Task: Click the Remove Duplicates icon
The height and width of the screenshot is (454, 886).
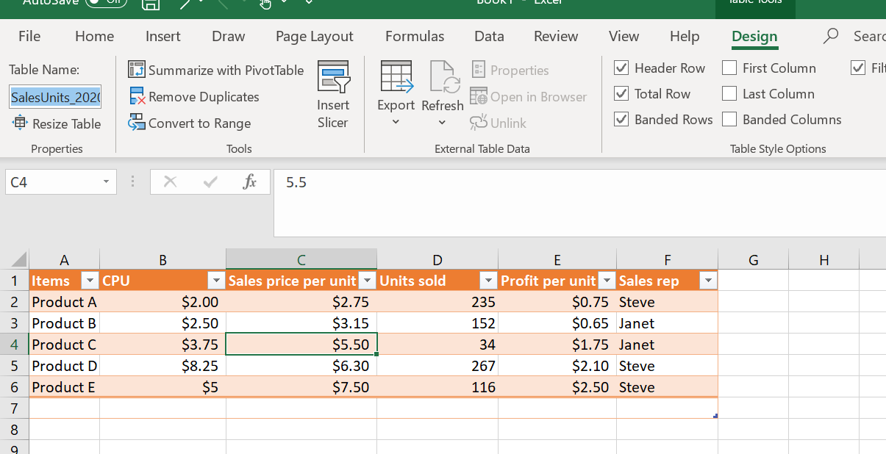Action: (137, 96)
